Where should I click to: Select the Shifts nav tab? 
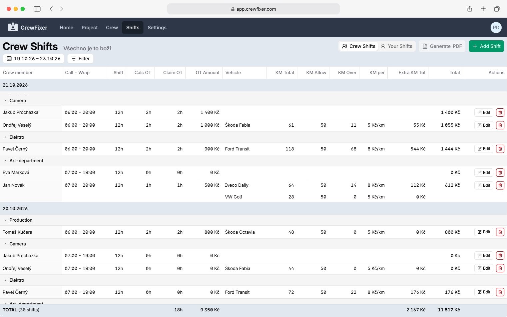133,28
